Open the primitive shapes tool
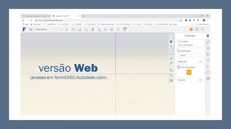Screen dimensions: 231x129 pyautogui.click(x=86, y=29)
